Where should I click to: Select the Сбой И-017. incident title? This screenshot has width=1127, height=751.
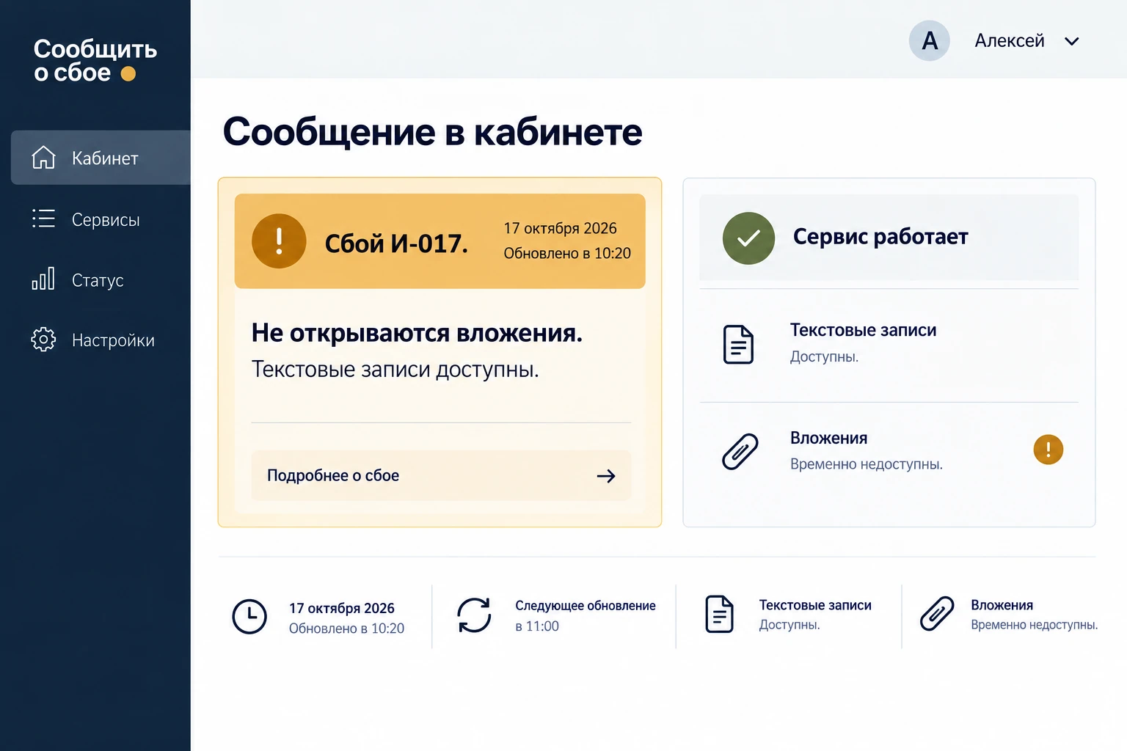click(396, 243)
